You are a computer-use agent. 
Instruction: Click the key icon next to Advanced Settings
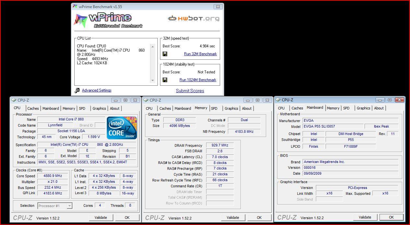[77, 91]
